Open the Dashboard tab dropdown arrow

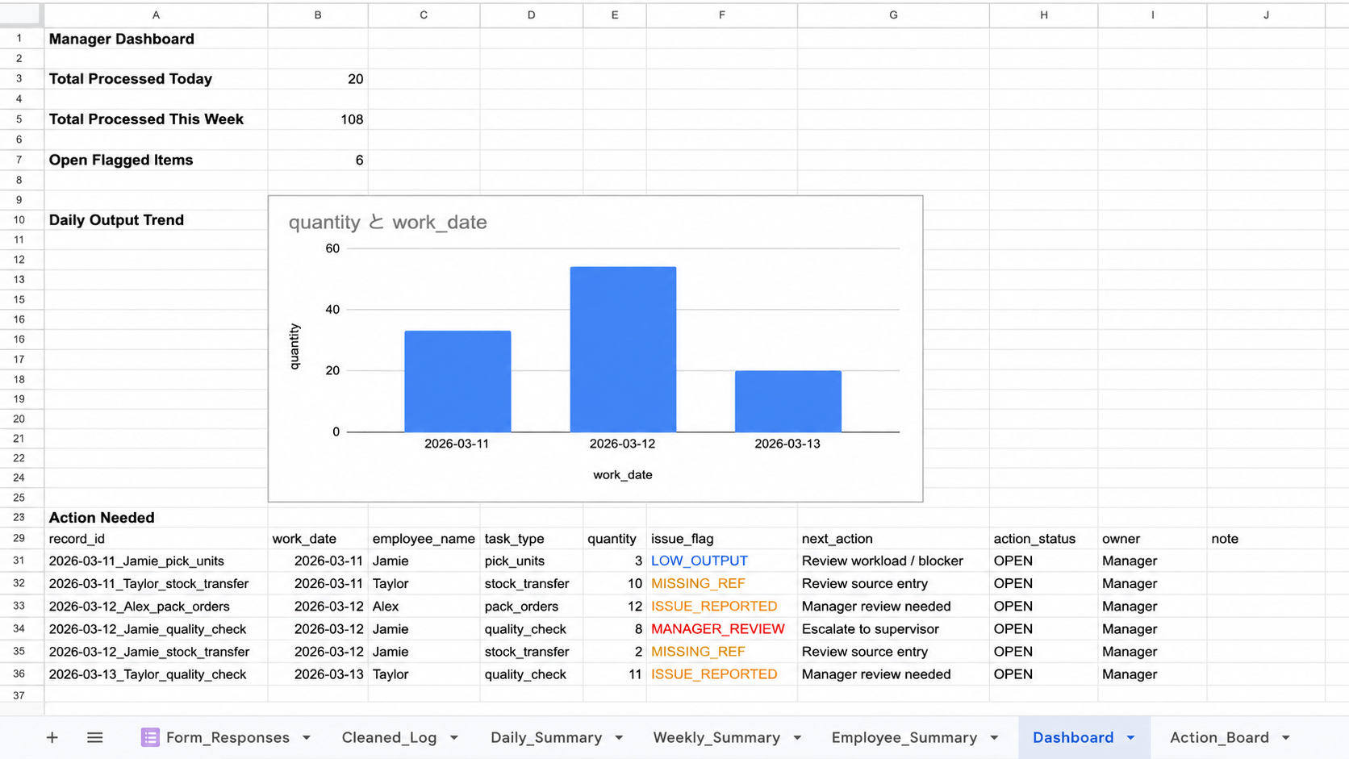click(1130, 738)
